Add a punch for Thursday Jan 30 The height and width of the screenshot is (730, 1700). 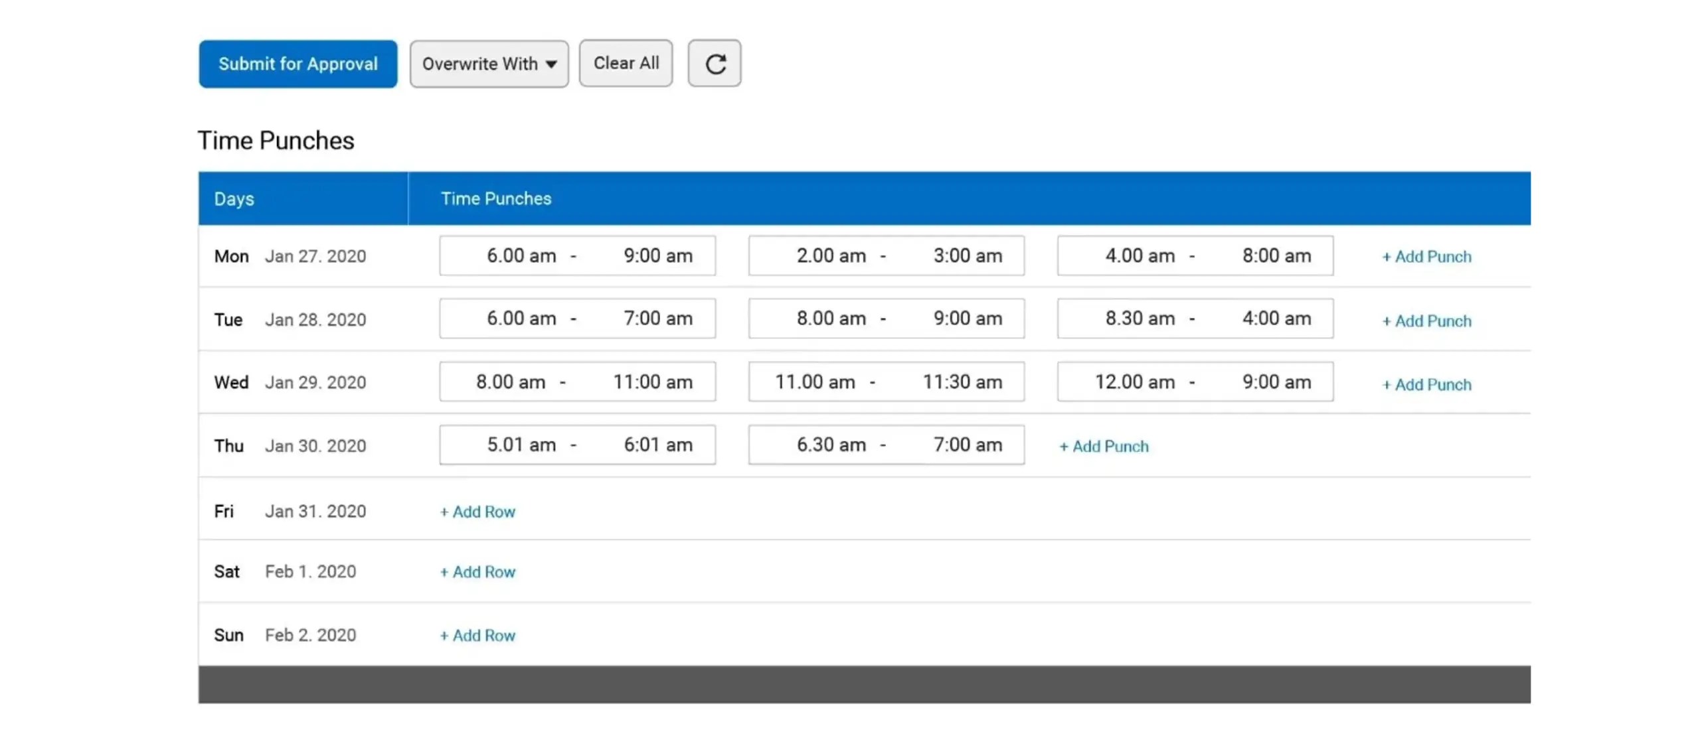click(1102, 445)
